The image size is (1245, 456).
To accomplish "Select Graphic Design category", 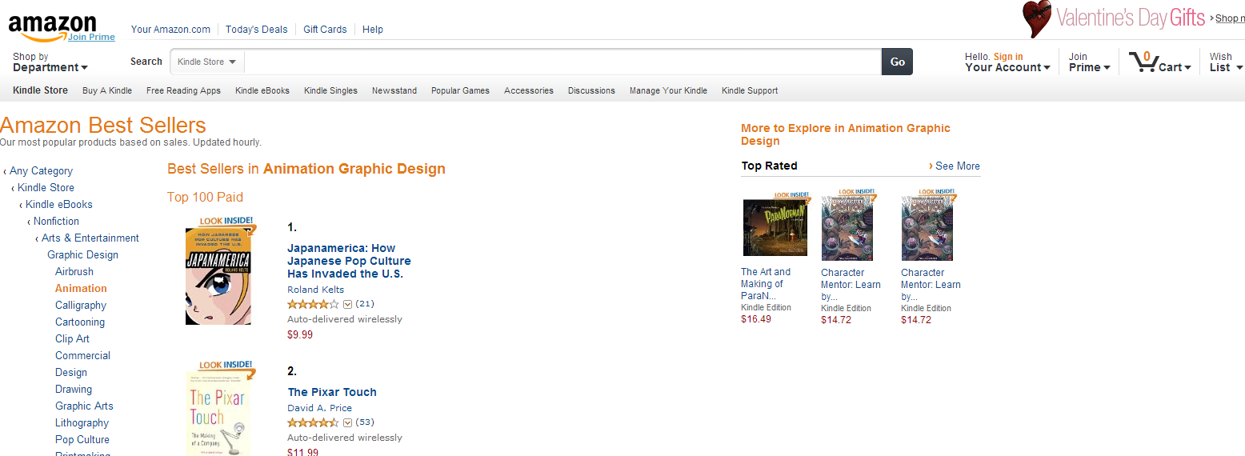I will tap(82, 255).
